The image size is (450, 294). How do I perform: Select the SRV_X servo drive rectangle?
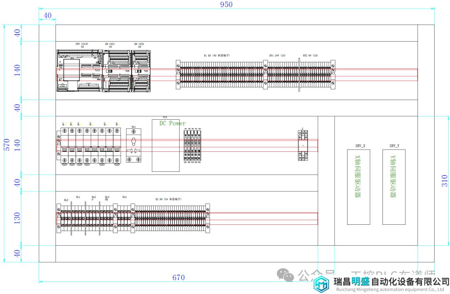tap(358, 187)
